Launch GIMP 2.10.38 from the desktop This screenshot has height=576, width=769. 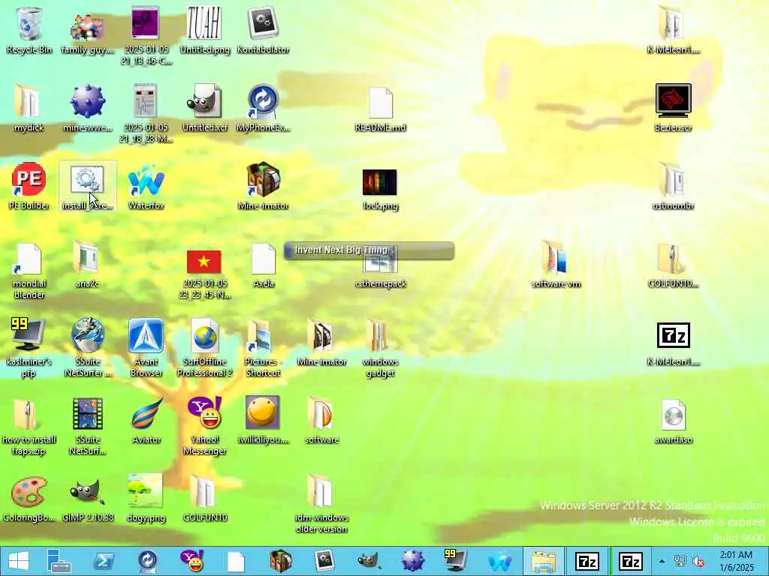[87, 498]
